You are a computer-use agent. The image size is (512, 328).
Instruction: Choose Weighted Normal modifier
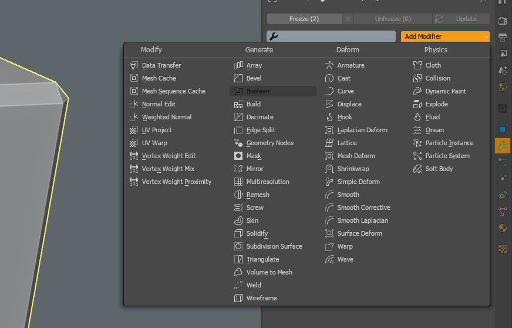[x=167, y=117]
